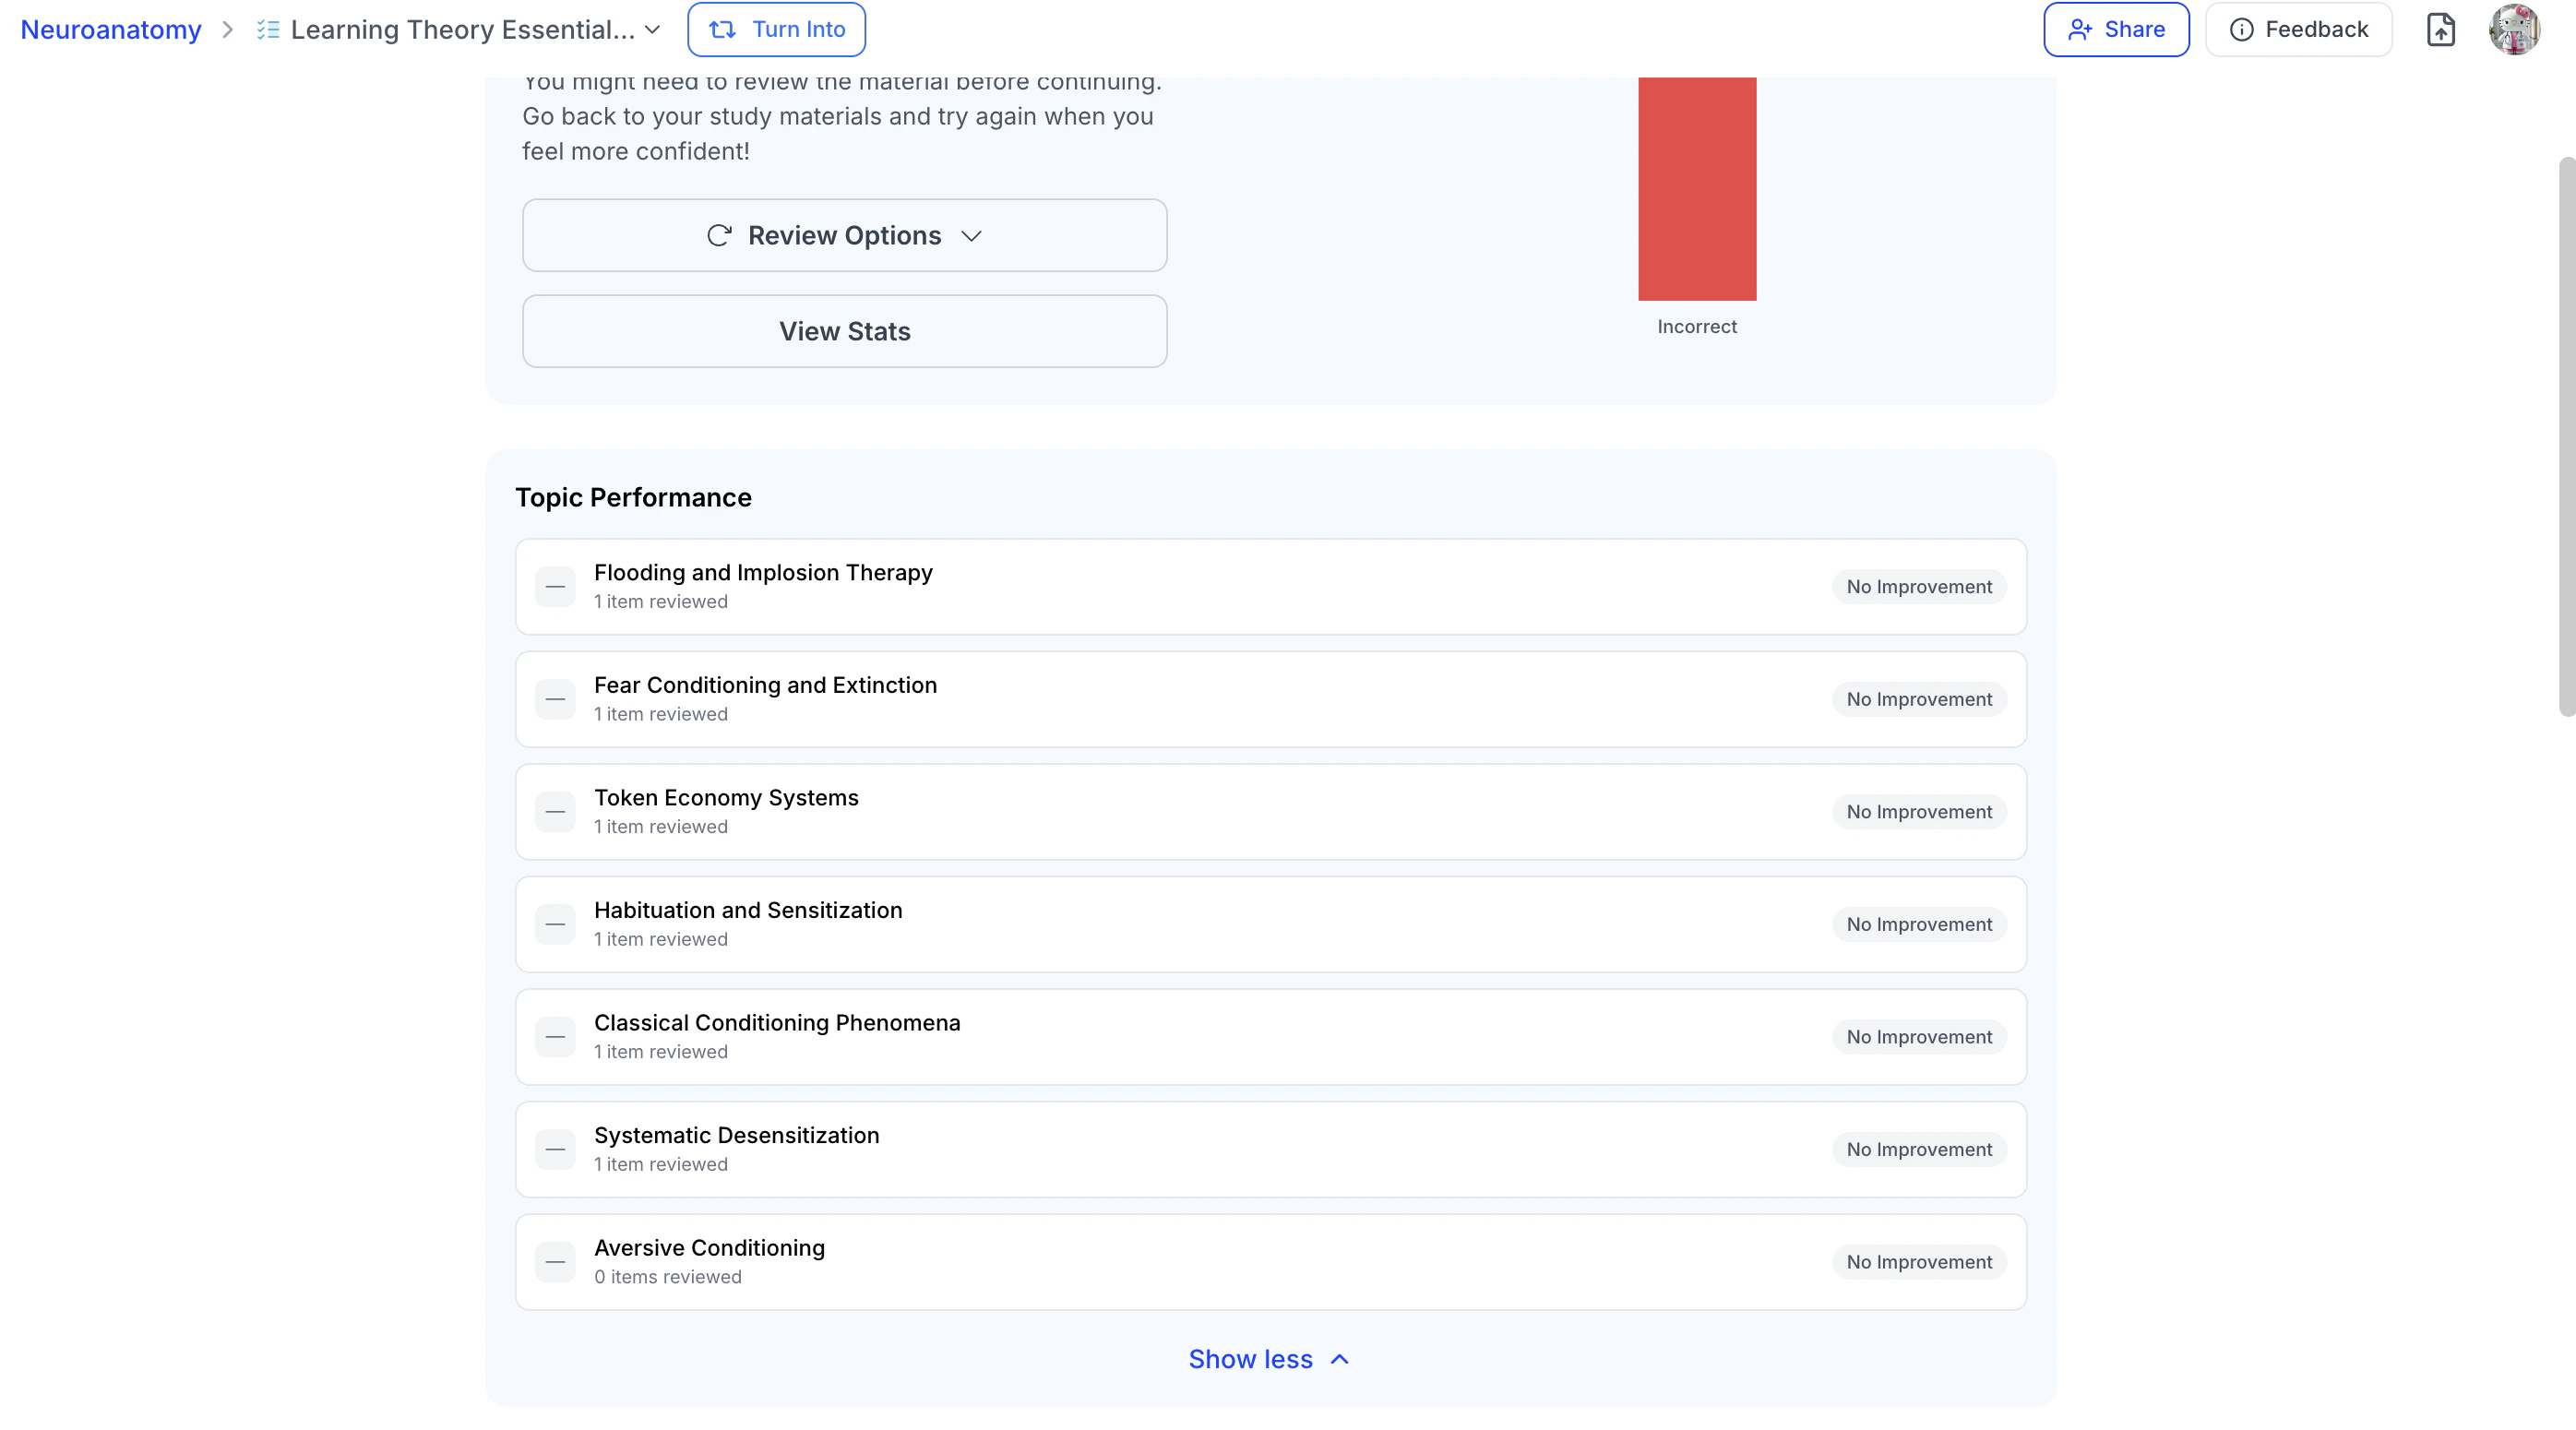This screenshot has width=2576, height=1430.
Task: Click dash icon beside Token Economy Systems
Action: pyautogui.click(x=555, y=812)
